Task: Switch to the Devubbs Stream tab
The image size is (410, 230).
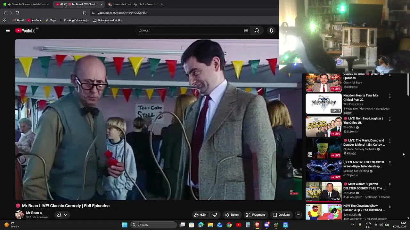Action: click(26, 4)
